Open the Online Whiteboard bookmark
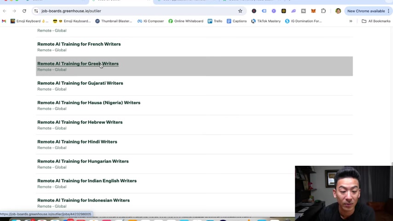393x221 pixels. [x=186, y=21]
